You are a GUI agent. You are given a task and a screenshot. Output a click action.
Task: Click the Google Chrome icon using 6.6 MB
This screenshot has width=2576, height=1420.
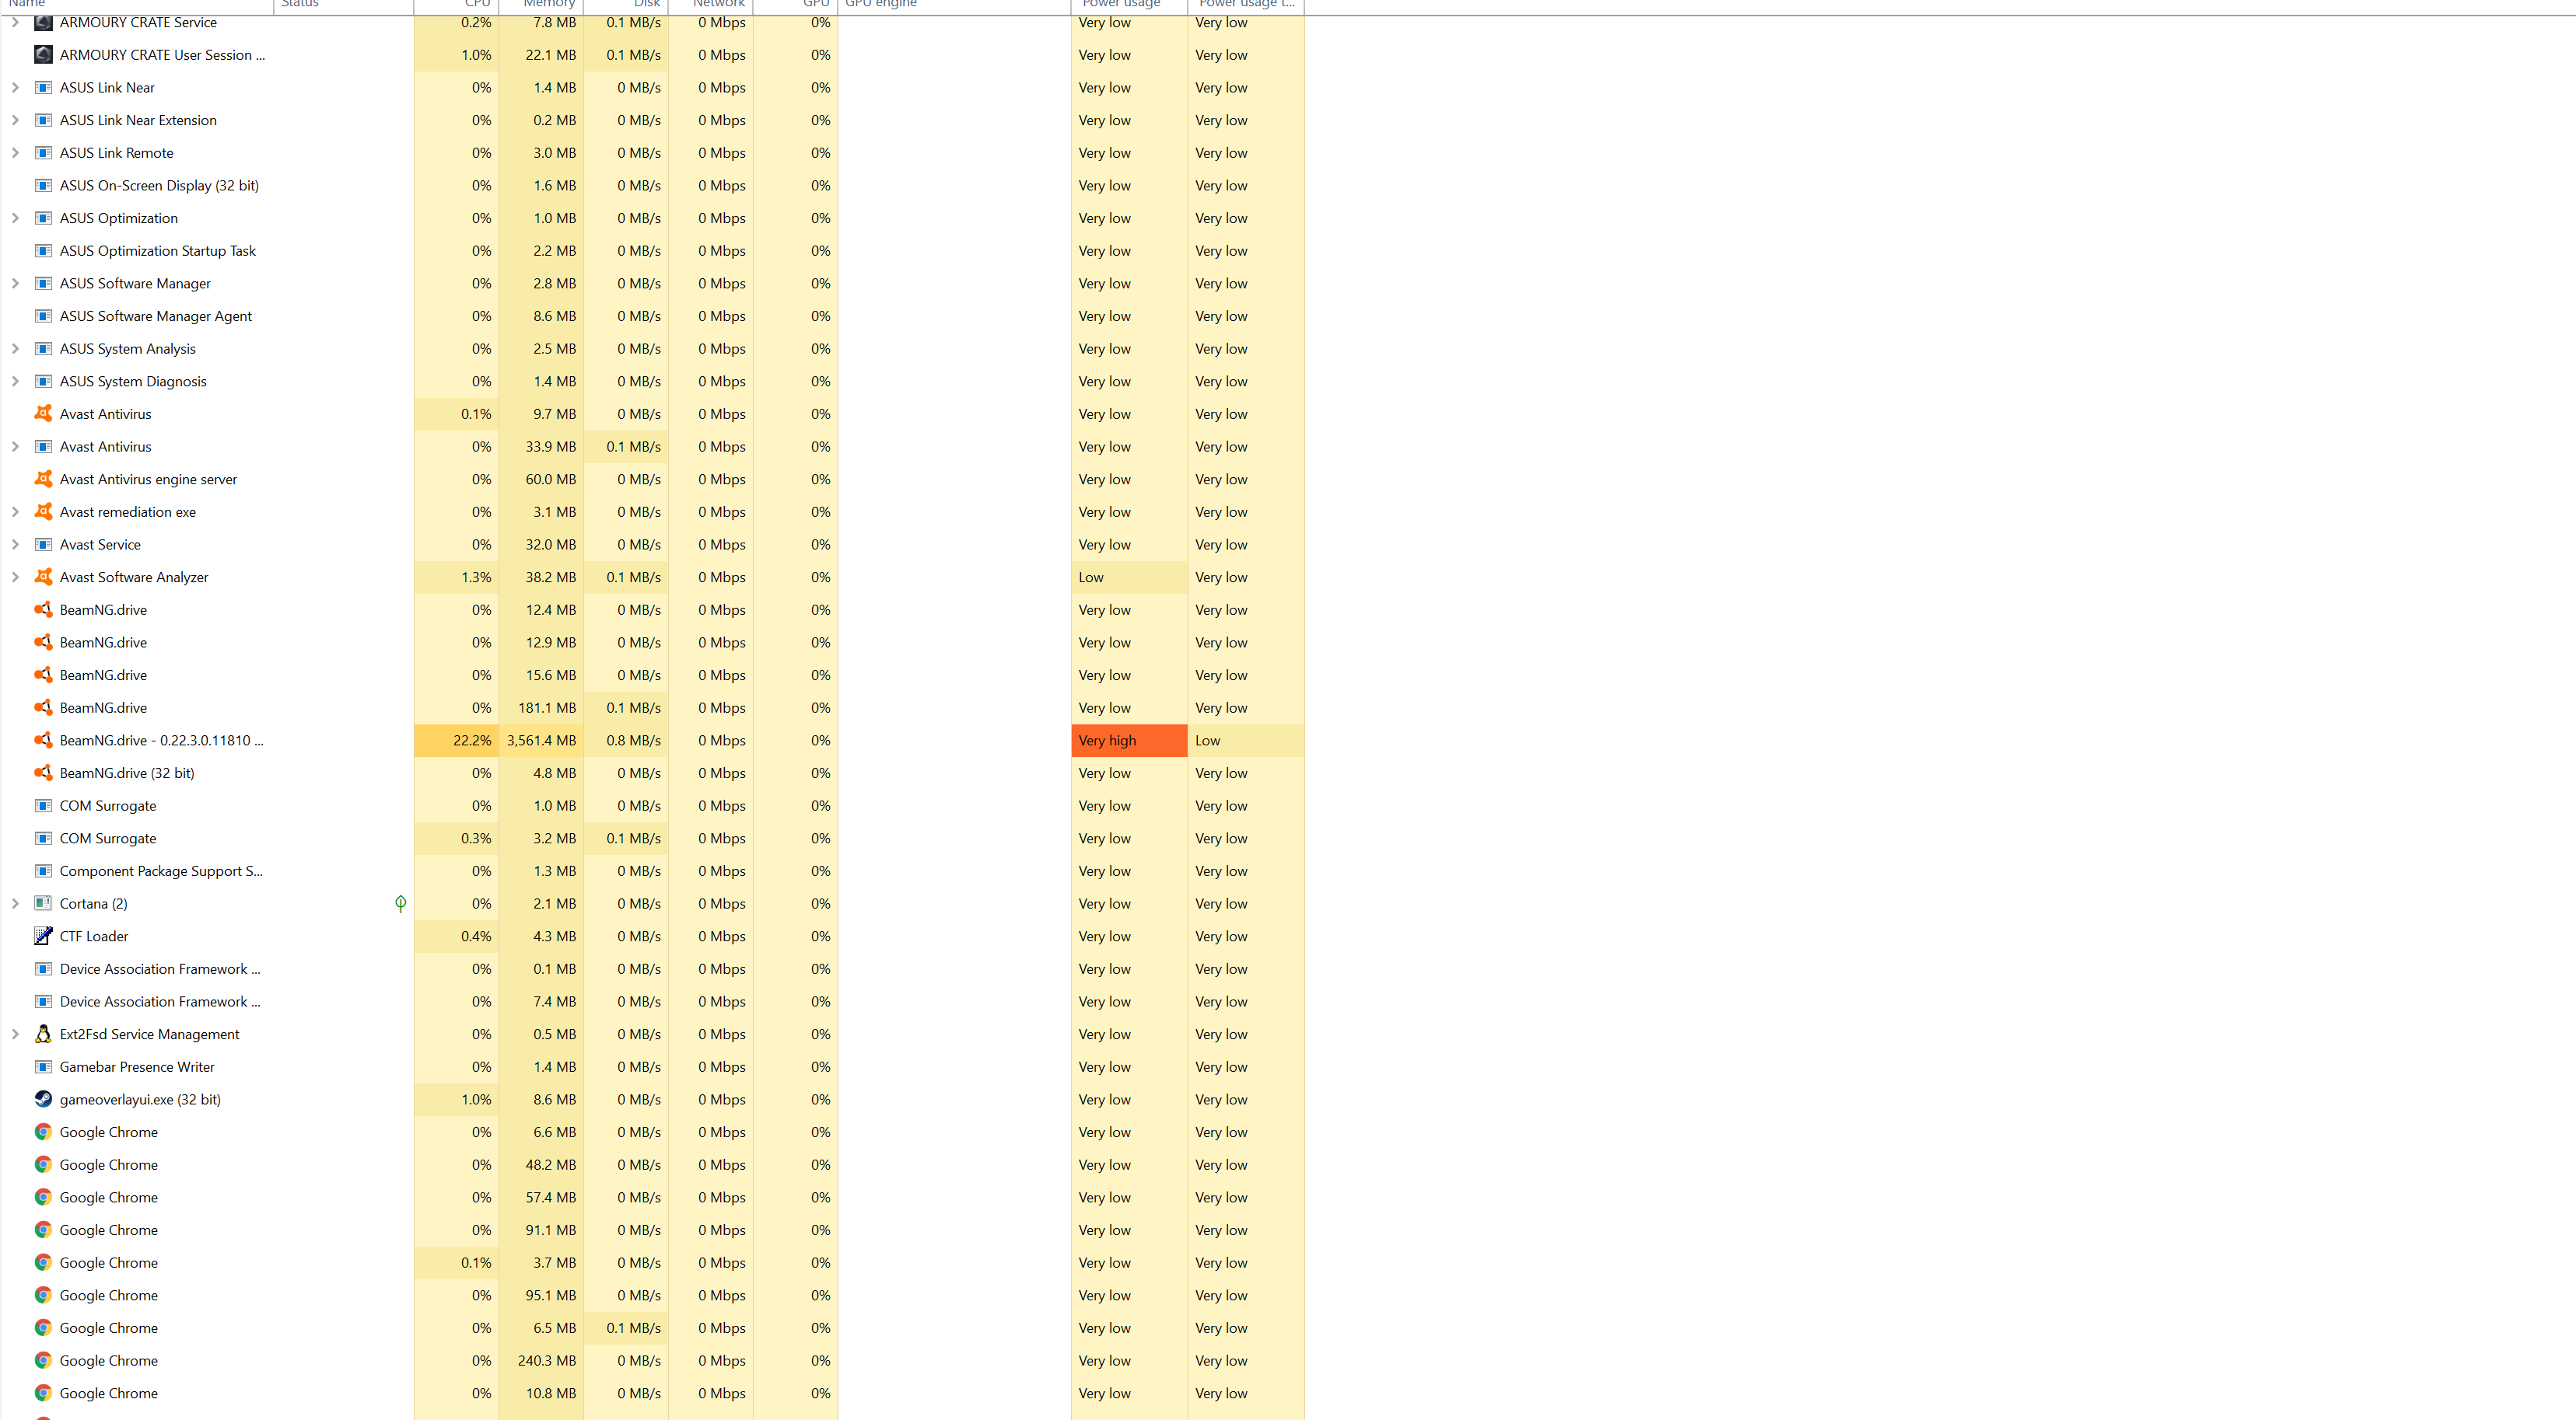click(x=43, y=1132)
